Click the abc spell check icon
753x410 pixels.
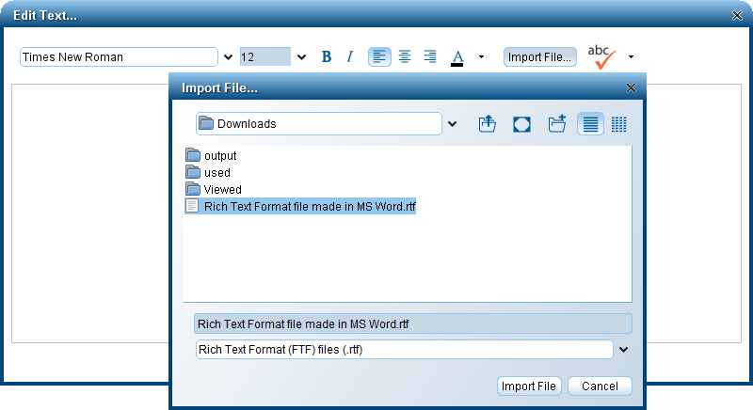(x=601, y=56)
